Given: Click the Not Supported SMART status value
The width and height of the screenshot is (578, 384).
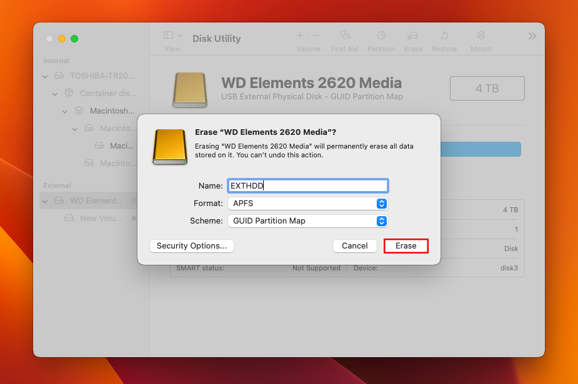Looking at the screenshot, I should [x=316, y=268].
